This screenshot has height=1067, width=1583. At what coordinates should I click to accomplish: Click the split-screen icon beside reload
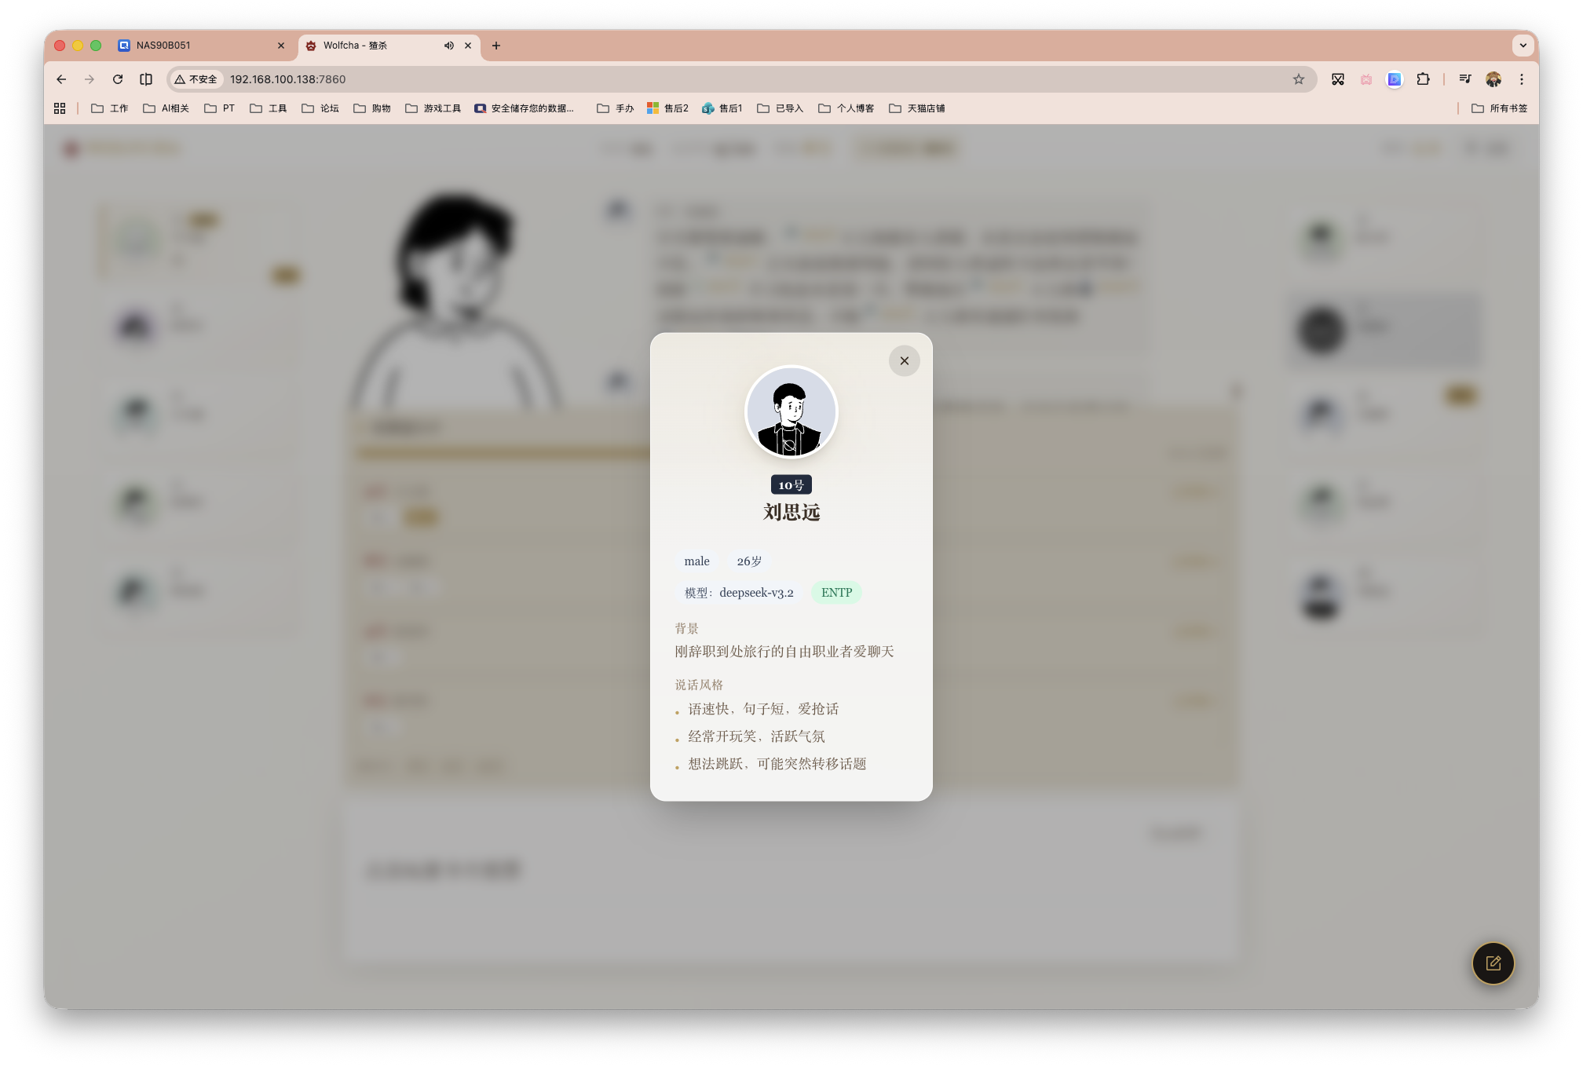tap(146, 79)
